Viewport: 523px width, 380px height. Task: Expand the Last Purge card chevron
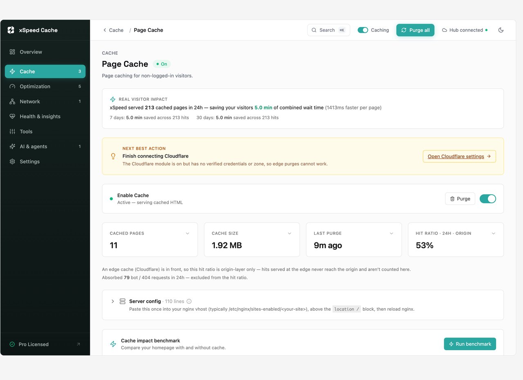point(391,233)
